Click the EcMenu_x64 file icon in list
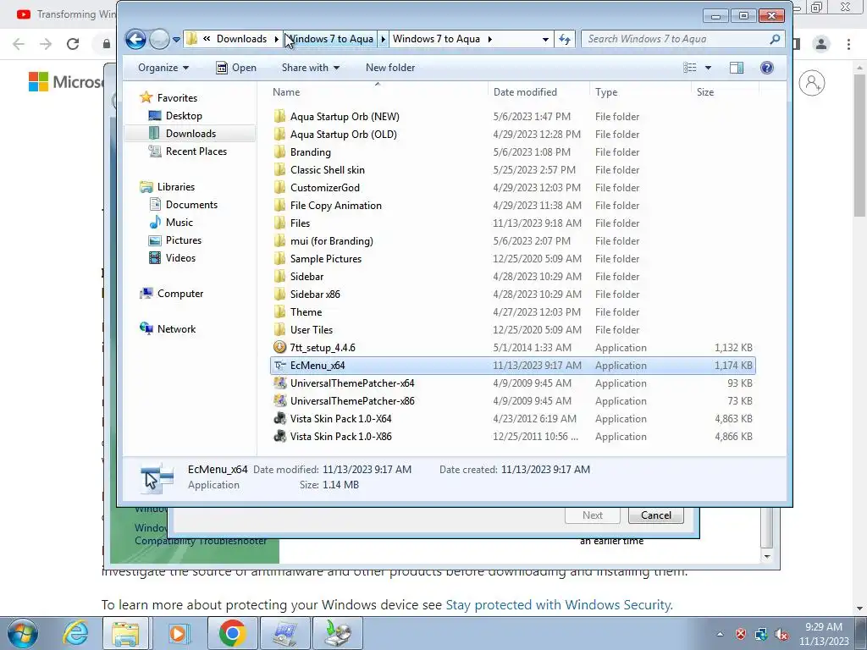This screenshot has height=650, width=867. pos(279,366)
